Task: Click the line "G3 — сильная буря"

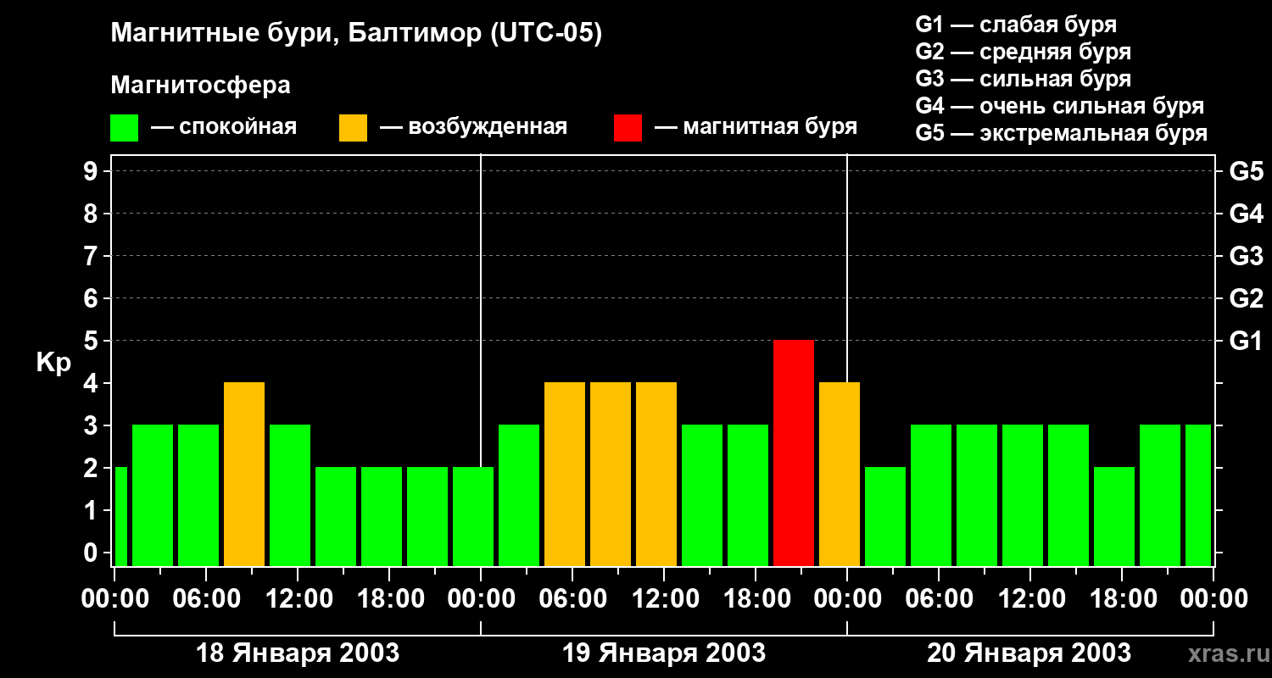Action: click(x=1023, y=79)
